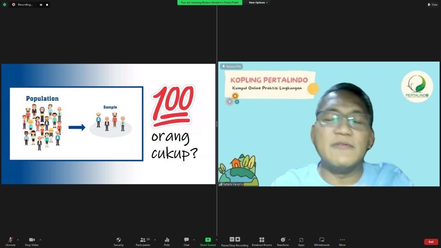Open the More menu in toolbar

click(342, 240)
